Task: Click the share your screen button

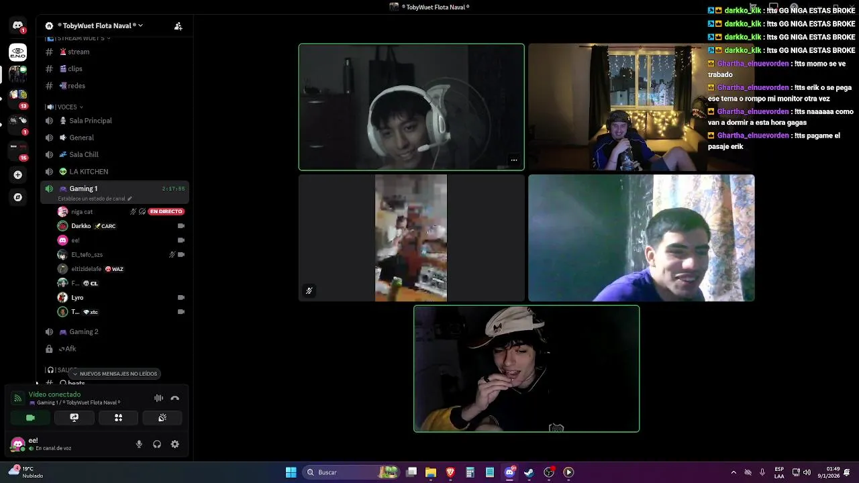Action: tap(74, 418)
